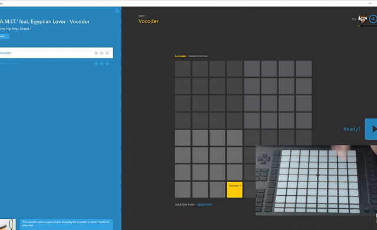Click the instructor thumbnail beside the tip text
Image resolution: width=377 pixels, height=230 pixels.
tap(8, 224)
